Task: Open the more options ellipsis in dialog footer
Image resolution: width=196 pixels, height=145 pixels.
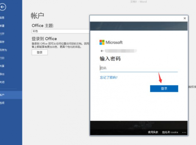Action: [x=184, y=132]
